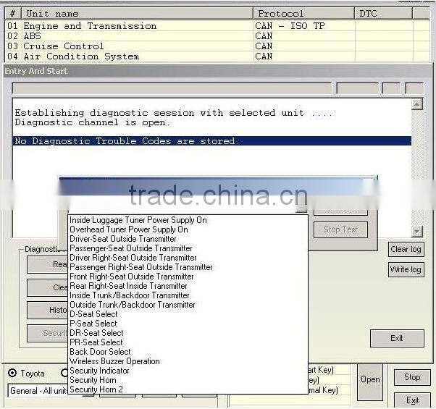The image size is (436, 409).
Task: Choose Security Horn from the list
Action: [93, 380]
